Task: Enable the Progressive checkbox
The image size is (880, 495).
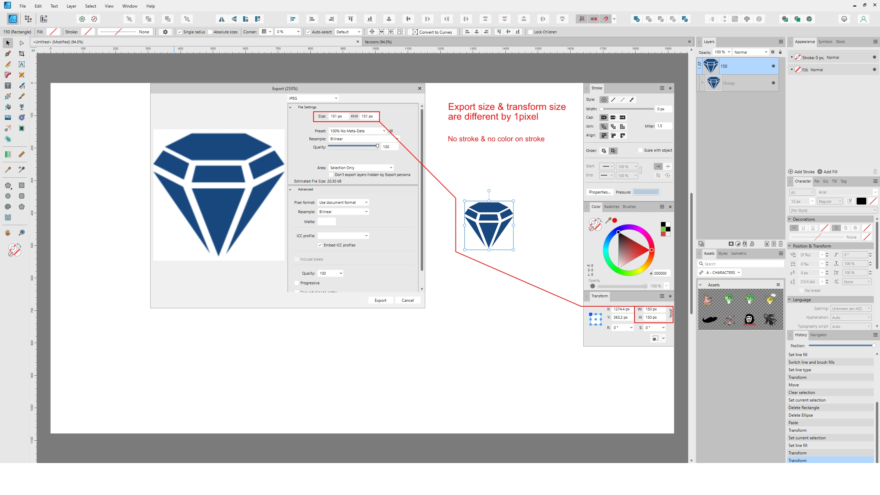Action: [x=297, y=283]
